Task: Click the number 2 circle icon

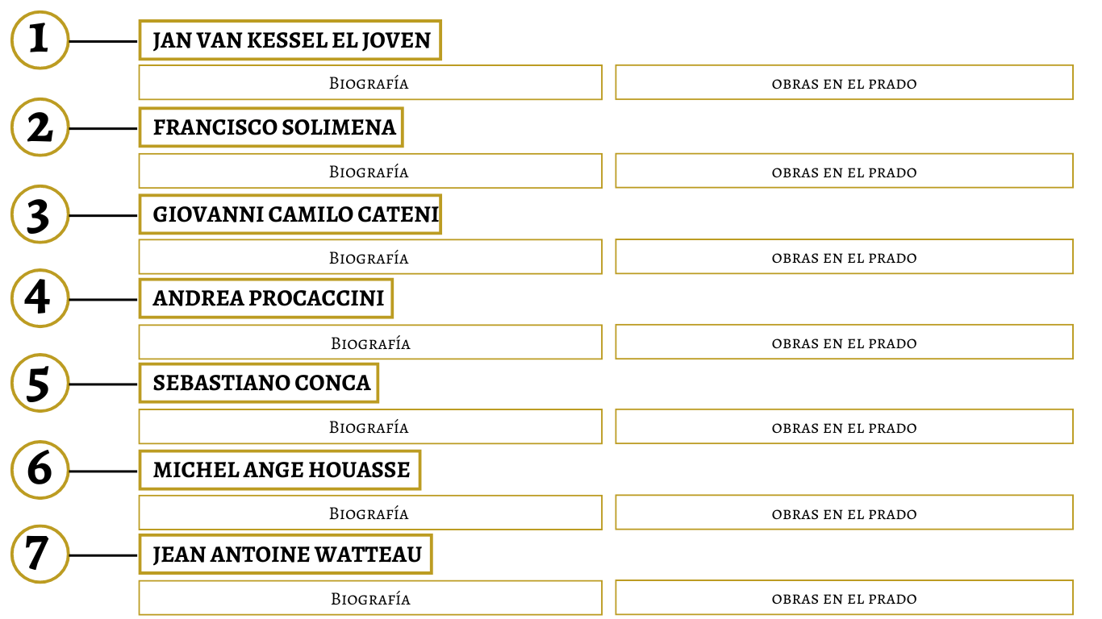Action: (40, 127)
